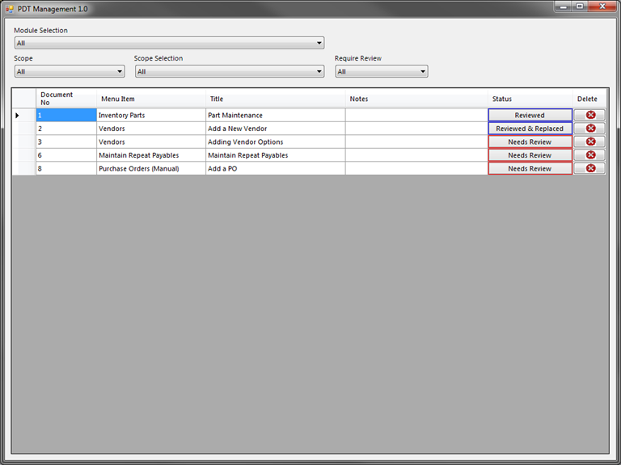This screenshot has width=621, height=465.
Task: Select row via current-row arrow indicator
Action: coord(17,116)
